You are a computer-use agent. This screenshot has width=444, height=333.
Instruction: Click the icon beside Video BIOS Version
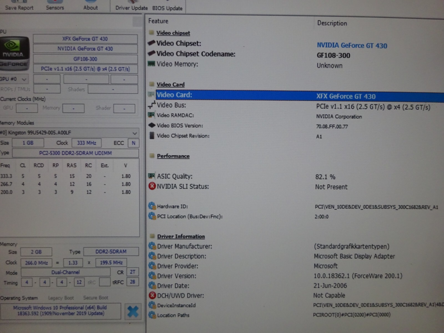(x=152, y=125)
